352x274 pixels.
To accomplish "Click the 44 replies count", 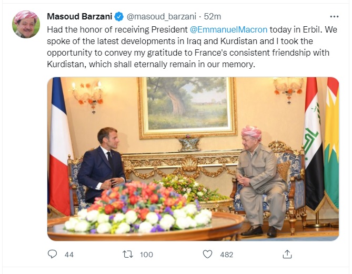I will [x=69, y=254].
